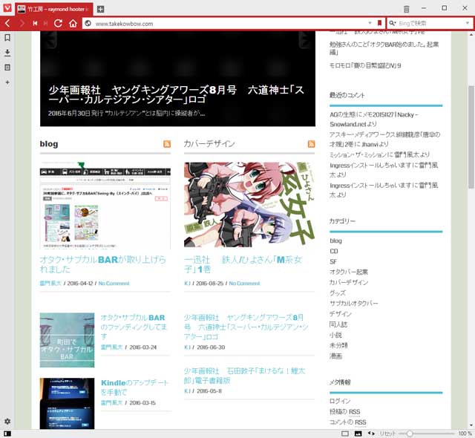Image resolution: width=475 pixels, height=438 pixels.
Task: Add a web panel with plus icon
Action: [7, 82]
